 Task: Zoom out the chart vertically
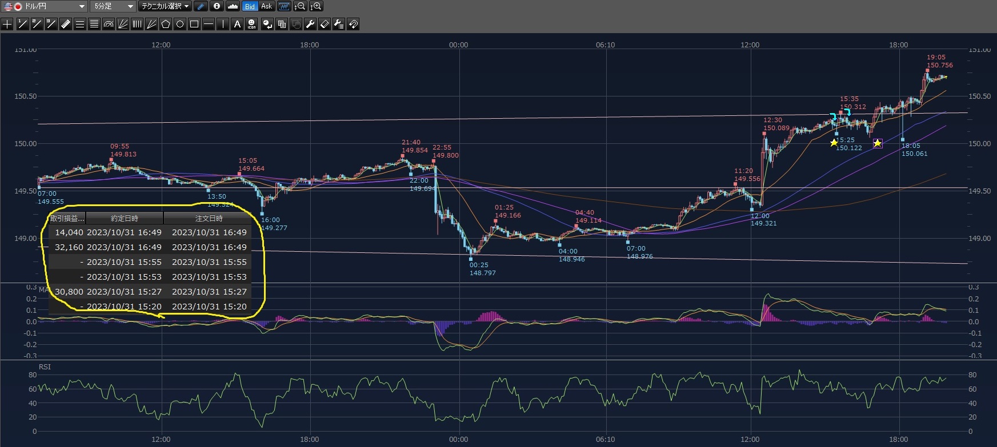299,6
